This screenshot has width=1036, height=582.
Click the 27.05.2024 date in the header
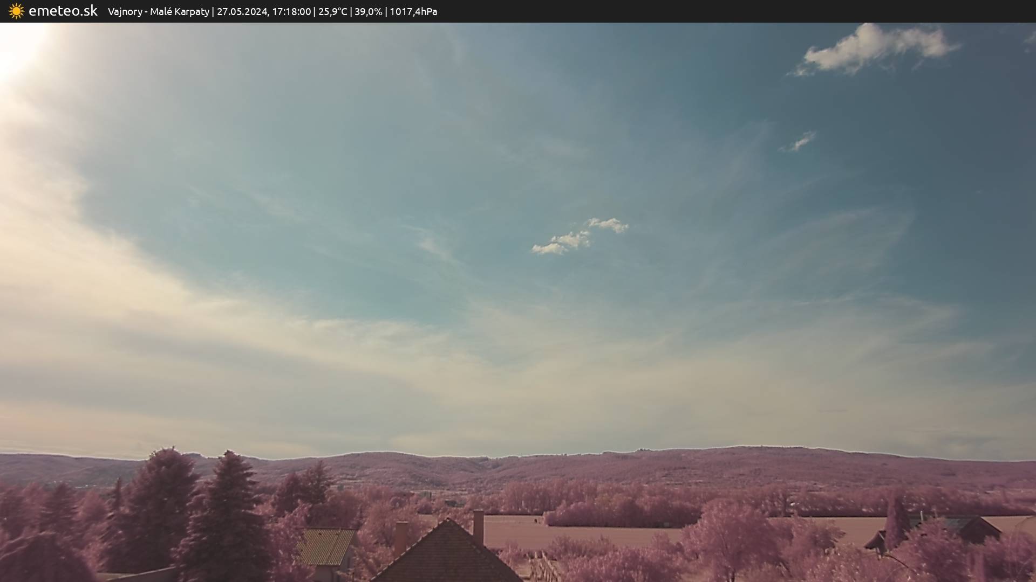(x=241, y=12)
